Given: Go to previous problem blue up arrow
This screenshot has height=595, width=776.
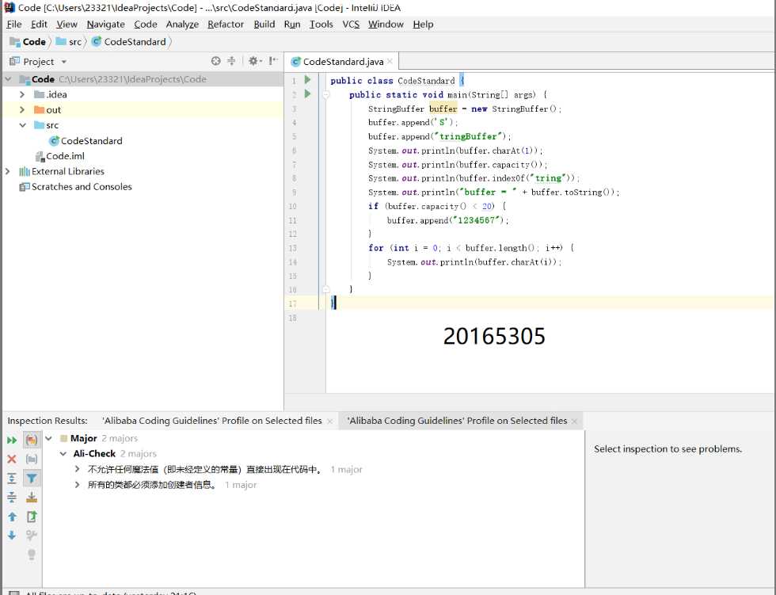Looking at the screenshot, I should 12,517.
